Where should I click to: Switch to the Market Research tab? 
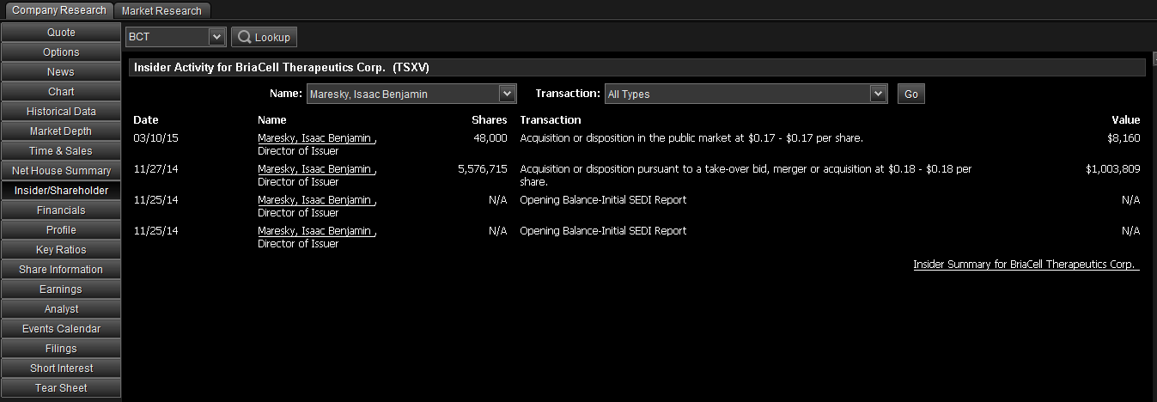tap(161, 11)
